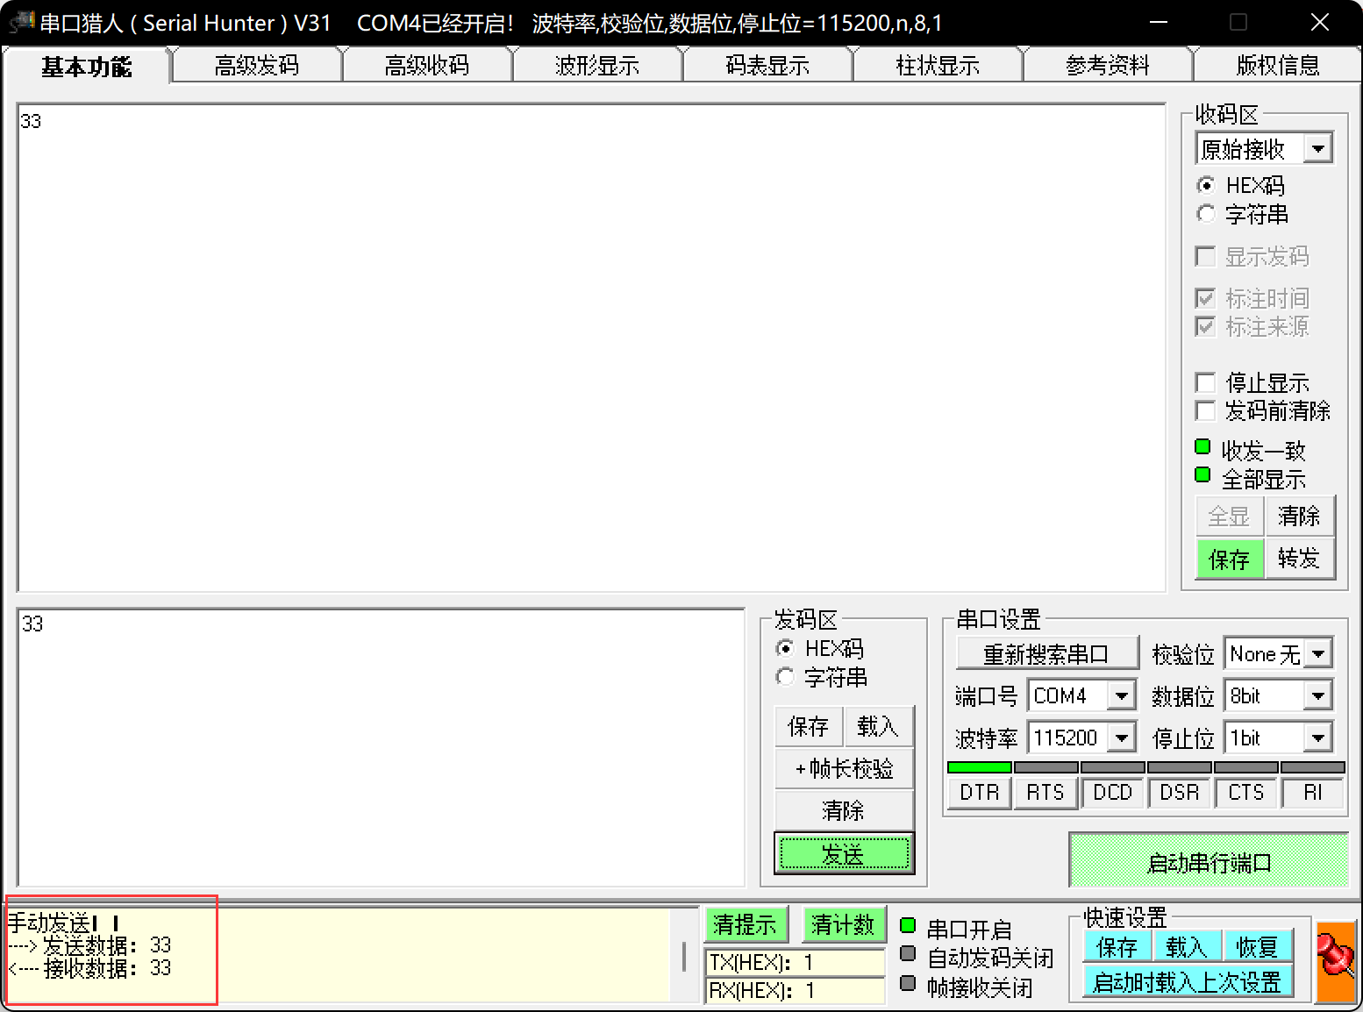This screenshot has width=1363, height=1012.
Task: Click into the send data text box
Action: point(381,747)
